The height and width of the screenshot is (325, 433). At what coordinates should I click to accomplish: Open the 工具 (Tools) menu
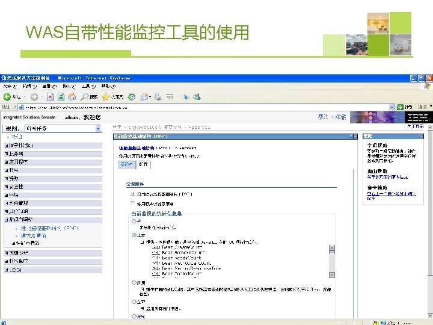click(88, 86)
